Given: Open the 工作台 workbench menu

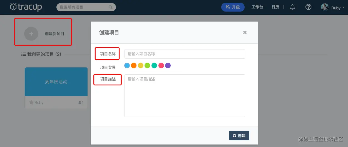Looking at the screenshot, I should [x=257, y=7].
